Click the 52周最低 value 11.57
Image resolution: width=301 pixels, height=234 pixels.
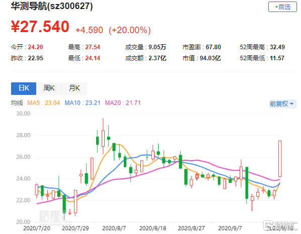pos(277,58)
